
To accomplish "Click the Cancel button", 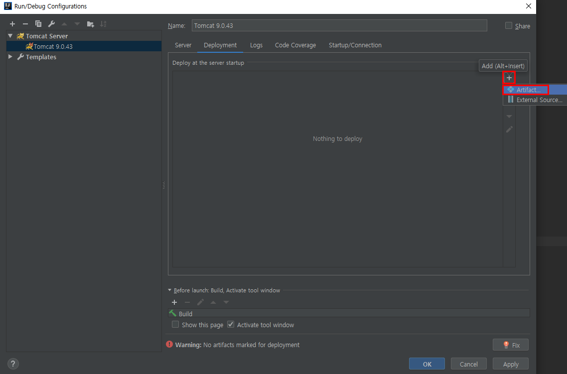I will (x=469, y=364).
